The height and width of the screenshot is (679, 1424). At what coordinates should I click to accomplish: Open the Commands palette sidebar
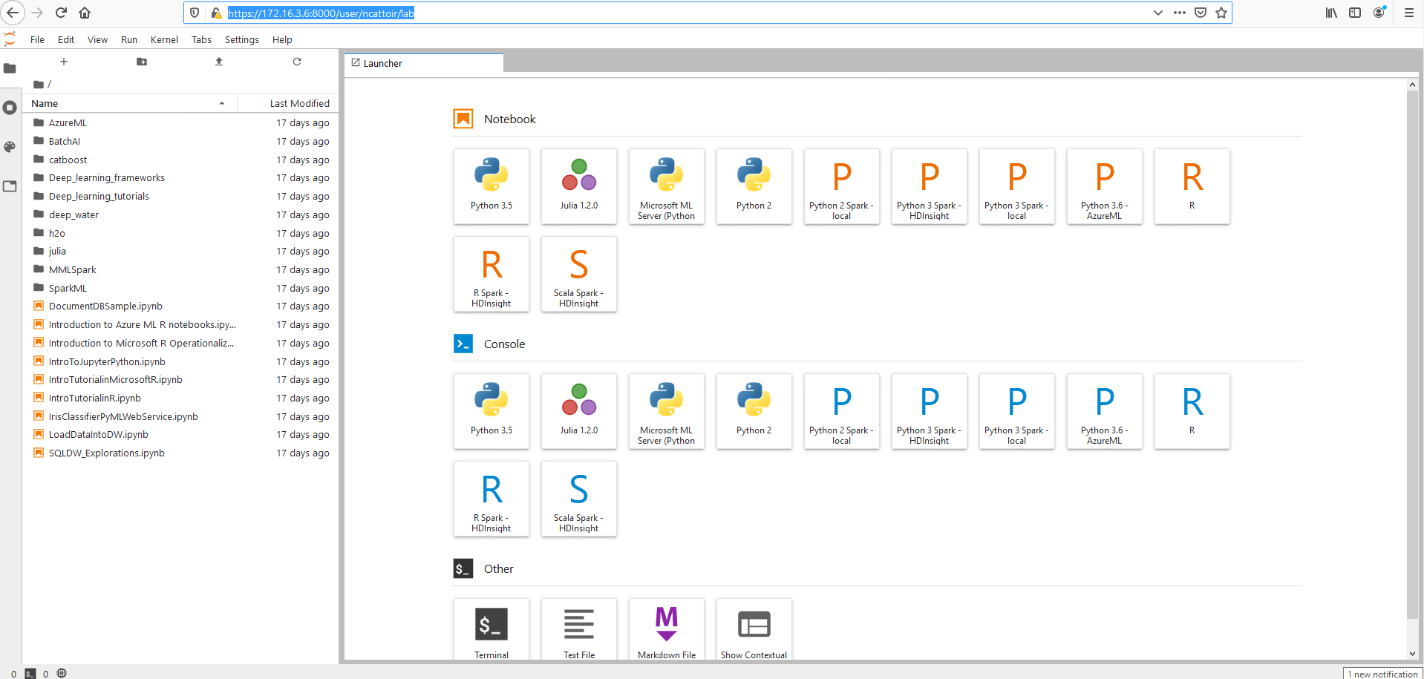(x=10, y=147)
